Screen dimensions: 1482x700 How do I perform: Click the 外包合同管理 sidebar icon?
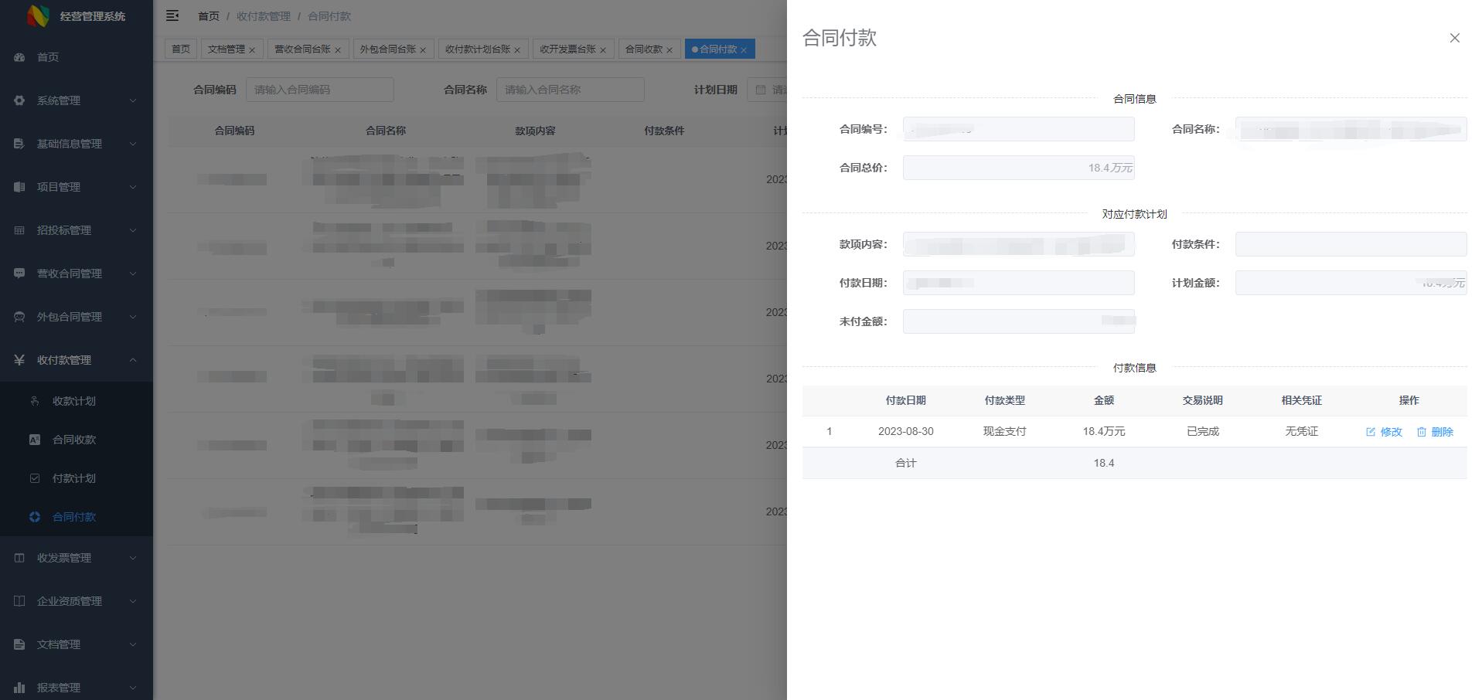pyautogui.click(x=19, y=317)
